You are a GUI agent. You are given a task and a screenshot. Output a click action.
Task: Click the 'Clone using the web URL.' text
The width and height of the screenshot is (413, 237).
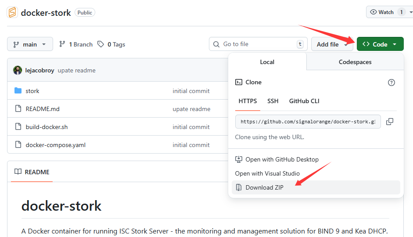[x=269, y=137]
